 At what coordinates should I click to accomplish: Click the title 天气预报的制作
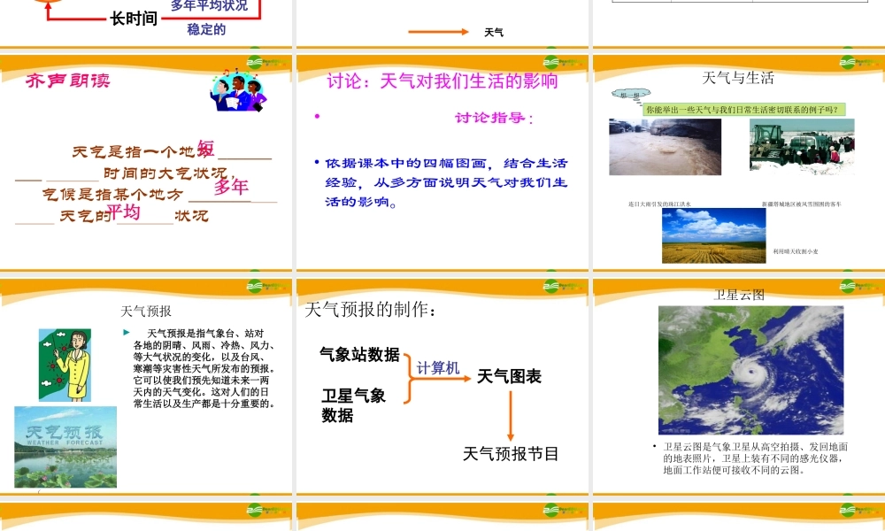coord(370,310)
